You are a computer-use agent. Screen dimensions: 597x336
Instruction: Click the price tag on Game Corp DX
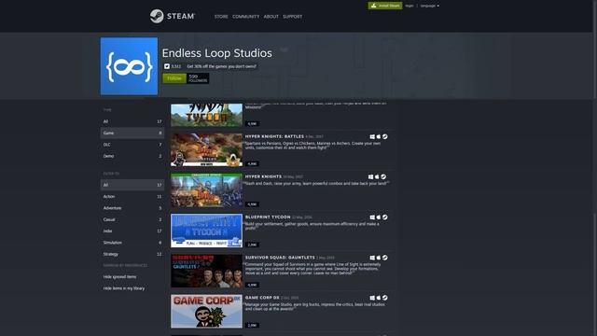(253, 326)
